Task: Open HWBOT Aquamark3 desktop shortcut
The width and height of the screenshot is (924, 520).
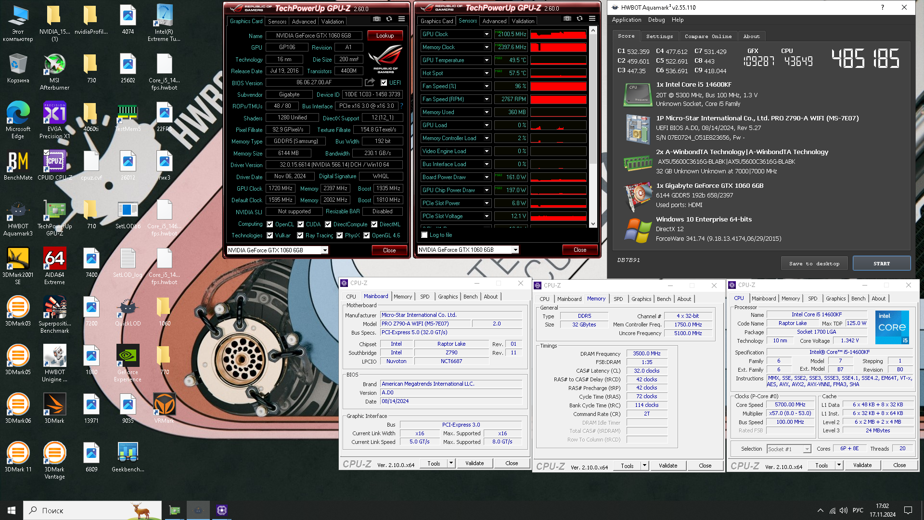Action: click(18, 218)
